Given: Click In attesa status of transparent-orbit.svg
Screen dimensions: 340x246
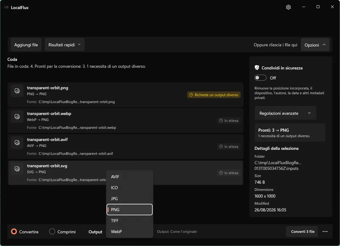Looking at the screenshot, I should click(229, 173).
